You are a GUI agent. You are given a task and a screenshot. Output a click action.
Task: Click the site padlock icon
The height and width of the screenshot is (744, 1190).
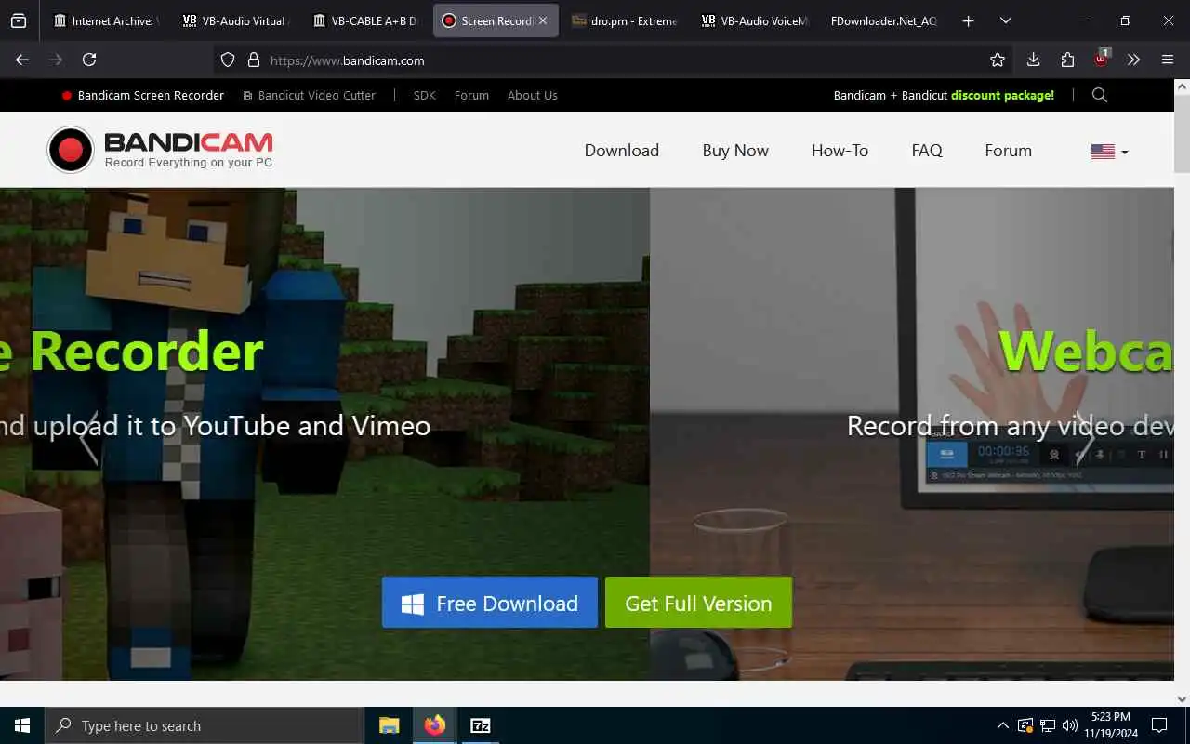[253, 60]
